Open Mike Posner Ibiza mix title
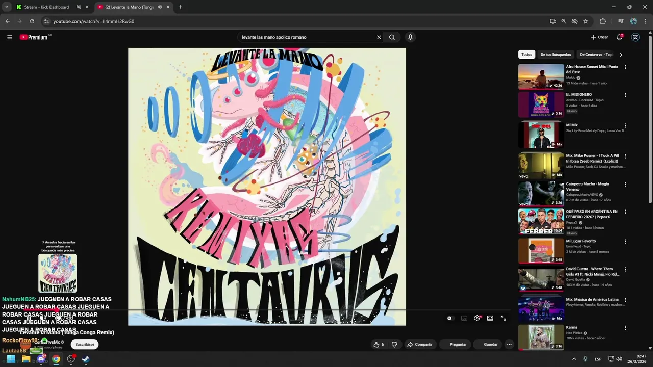Screen dimensions: 653x367 (x=592, y=159)
